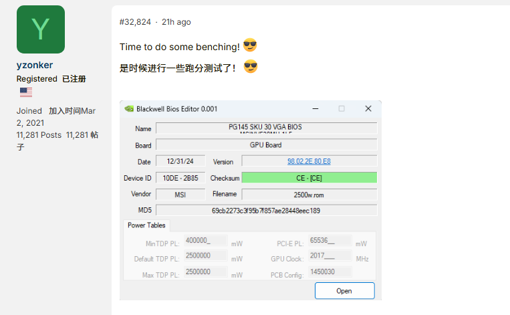Click the sunglasses emoji after Chinese text

coord(251,67)
